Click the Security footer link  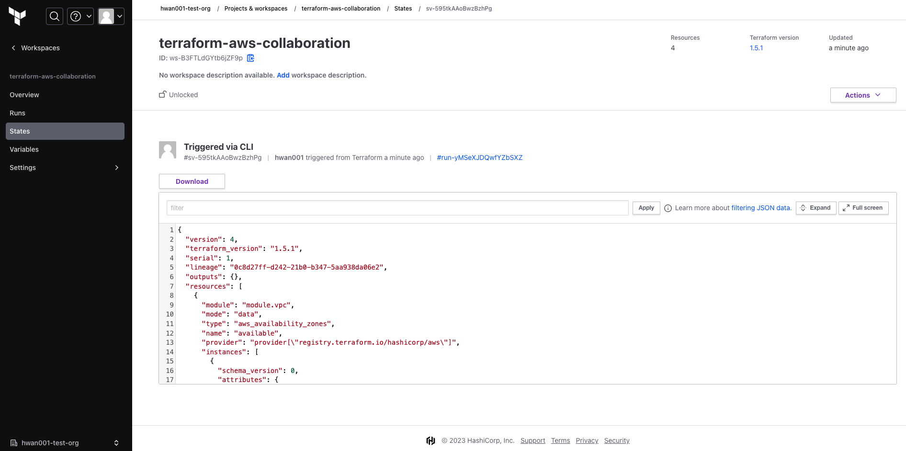click(617, 440)
